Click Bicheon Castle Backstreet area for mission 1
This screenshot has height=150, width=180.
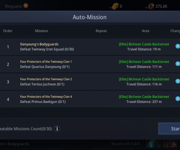(x=144, y=44)
